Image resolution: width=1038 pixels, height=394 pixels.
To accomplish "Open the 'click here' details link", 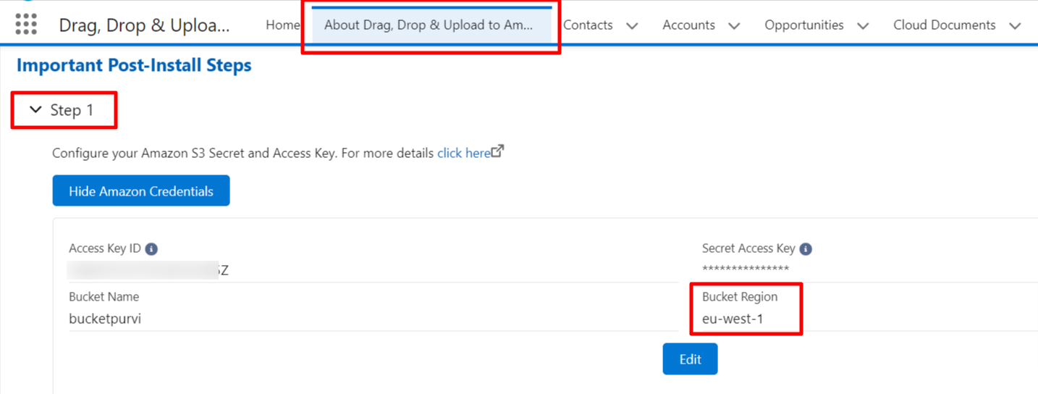I will pos(464,154).
